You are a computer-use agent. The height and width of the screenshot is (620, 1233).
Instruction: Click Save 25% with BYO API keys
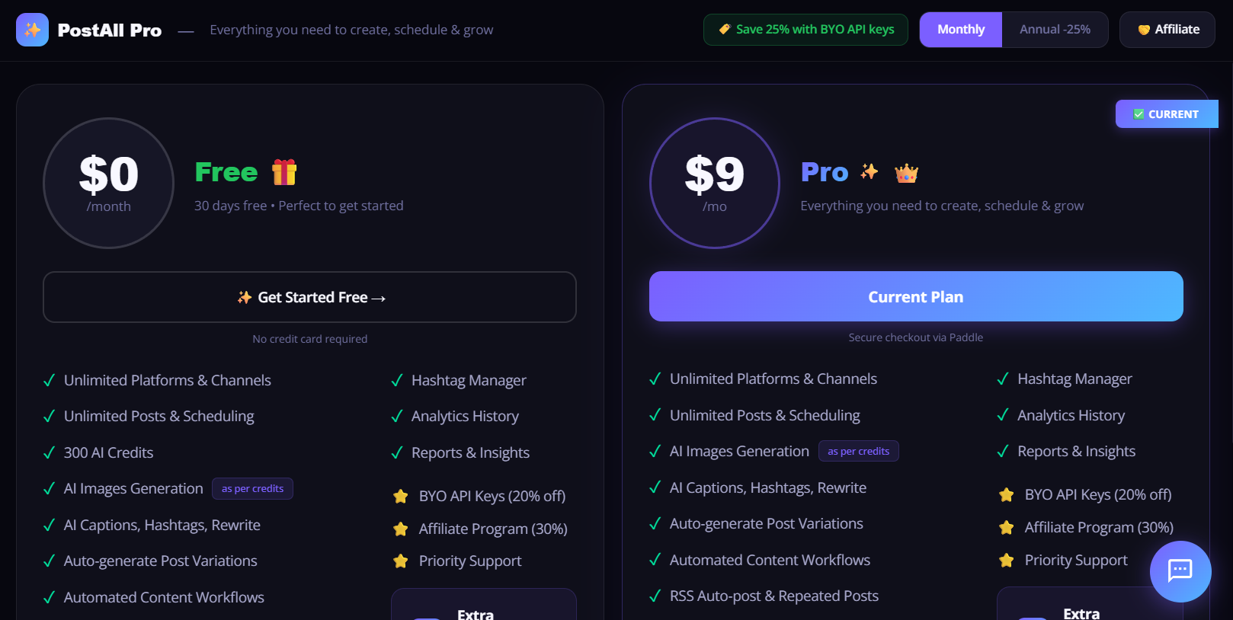point(805,30)
